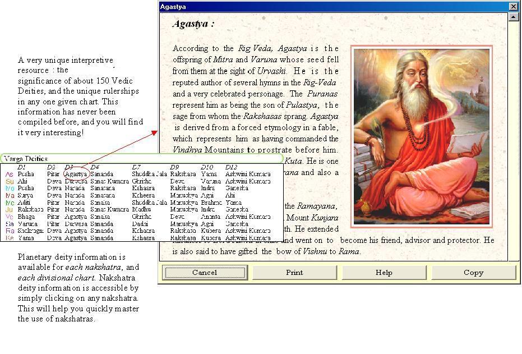Click the Ve row label
Screen dimensions: 522x354
10,217
